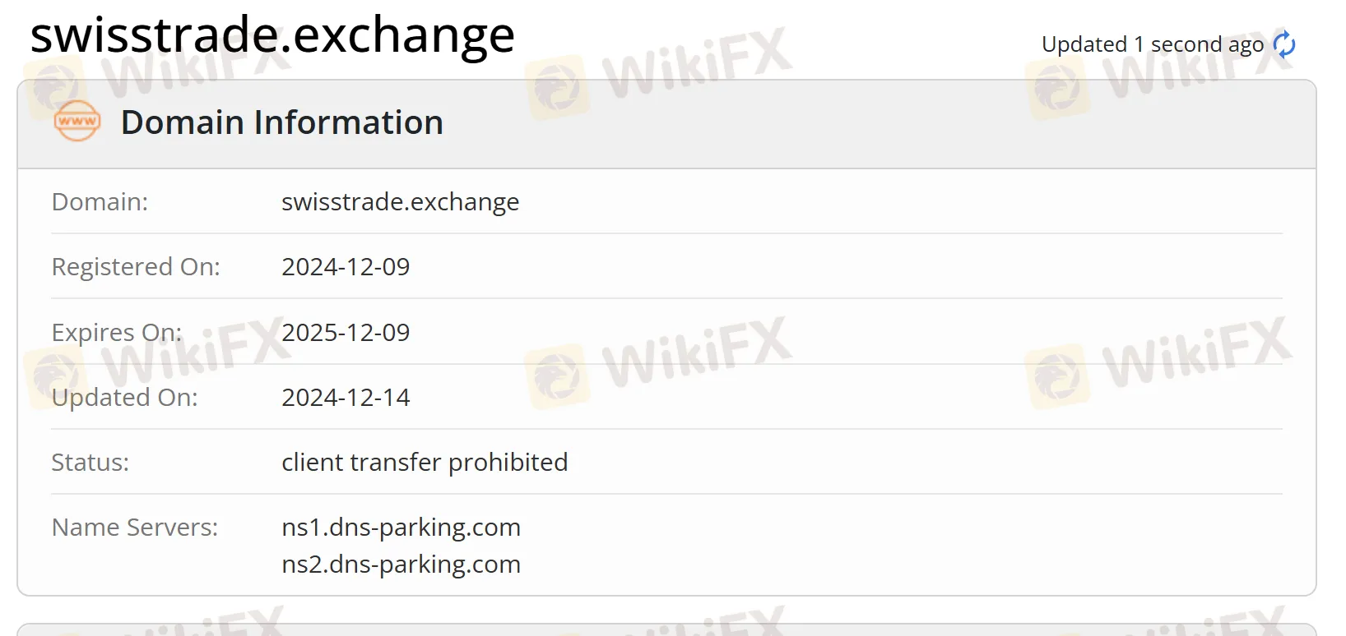This screenshot has height=636, width=1346.
Task: Click the 'Domain:' field label
Action: [100, 202]
